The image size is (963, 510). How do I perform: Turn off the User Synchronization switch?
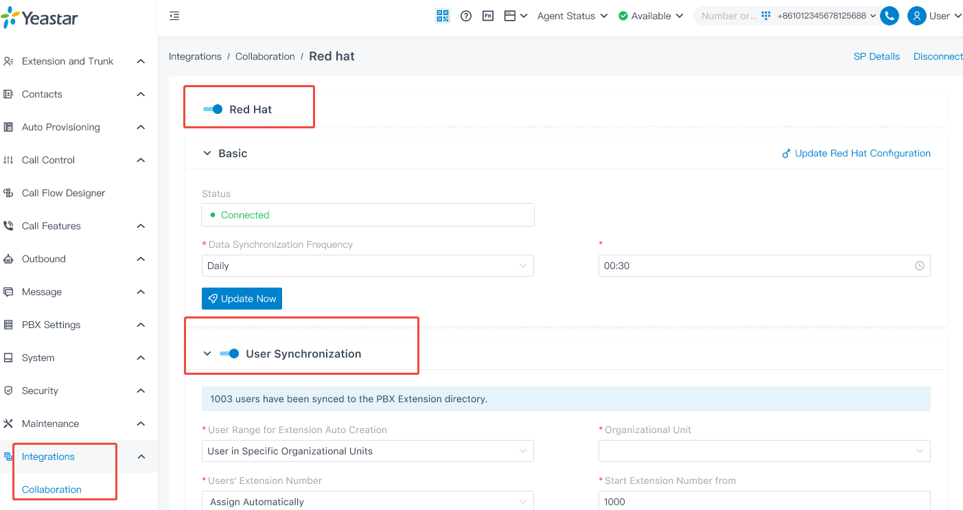pos(229,353)
